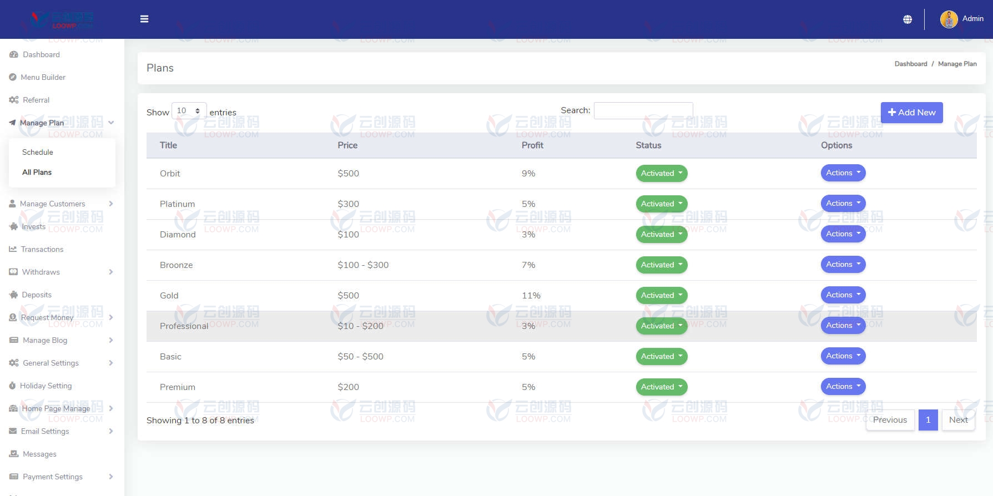Open the Activated status dropdown for Orbit
This screenshot has width=993, height=496.
click(662, 173)
